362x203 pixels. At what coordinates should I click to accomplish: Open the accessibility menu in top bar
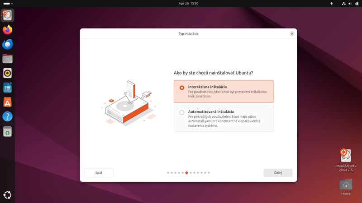click(x=332, y=4)
